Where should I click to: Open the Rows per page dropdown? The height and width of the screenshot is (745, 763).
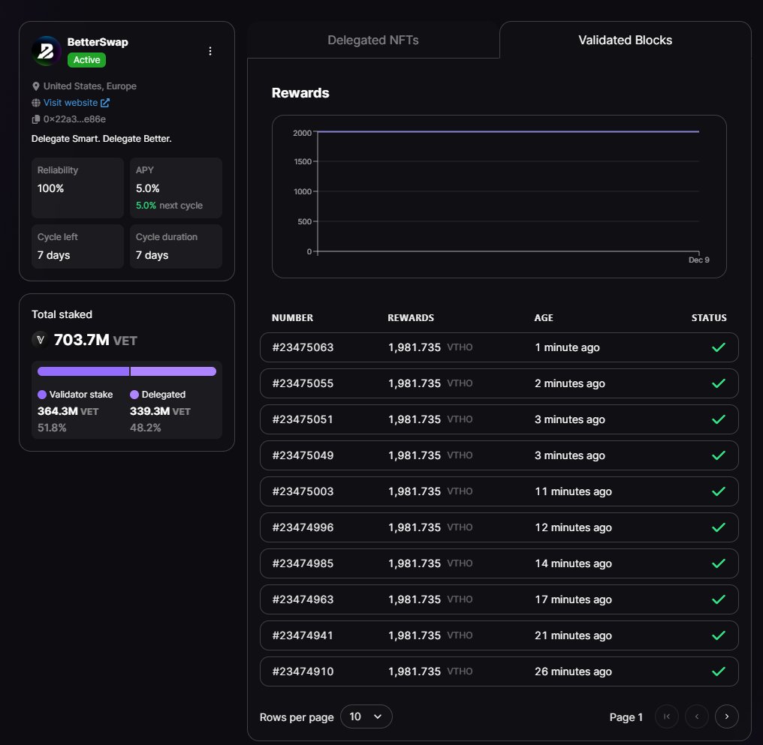[366, 716]
